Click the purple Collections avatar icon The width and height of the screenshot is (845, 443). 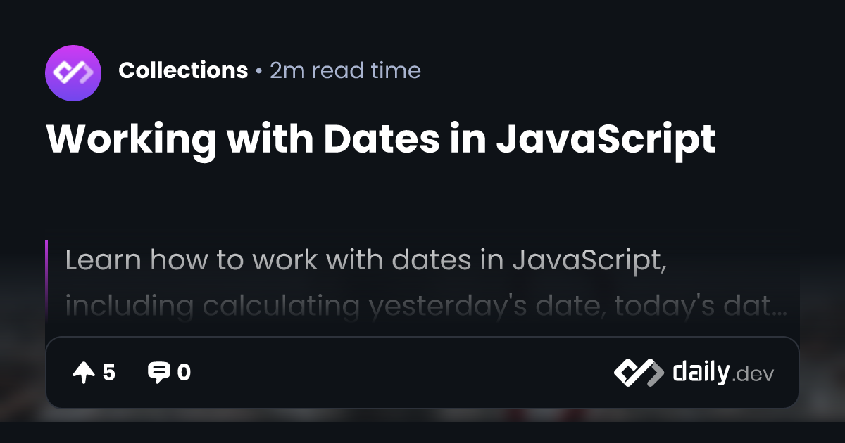pos(73,71)
